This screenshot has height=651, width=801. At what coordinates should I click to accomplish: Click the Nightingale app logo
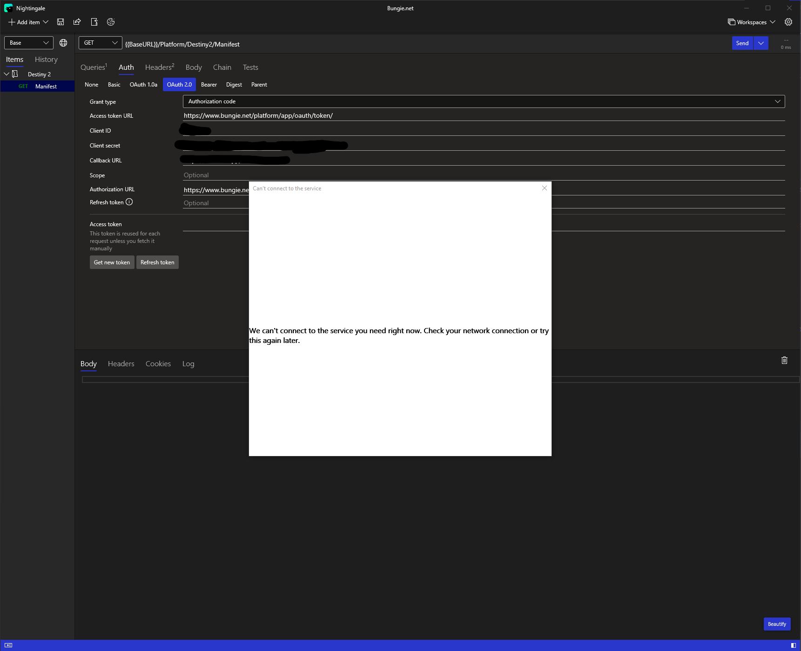pyautogui.click(x=8, y=8)
